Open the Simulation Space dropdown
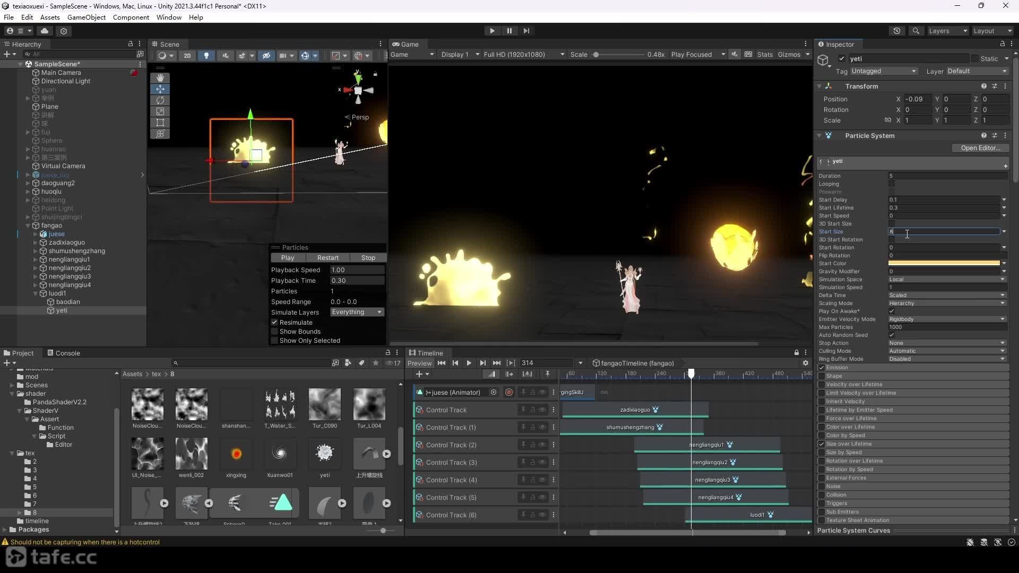 pos(947,280)
